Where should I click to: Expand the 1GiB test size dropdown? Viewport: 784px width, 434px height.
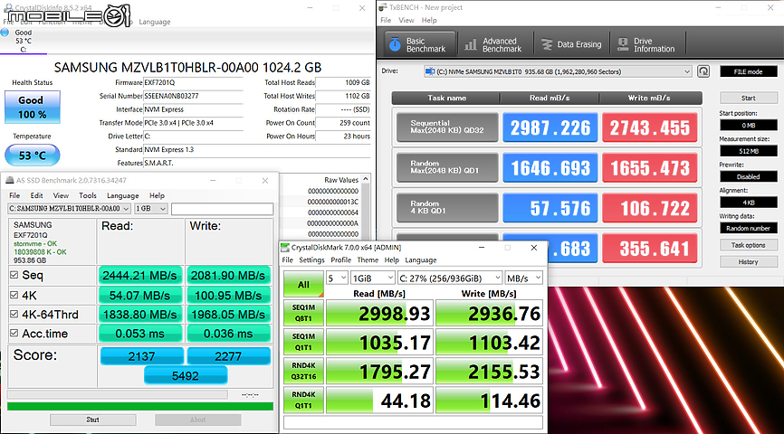(x=372, y=278)
